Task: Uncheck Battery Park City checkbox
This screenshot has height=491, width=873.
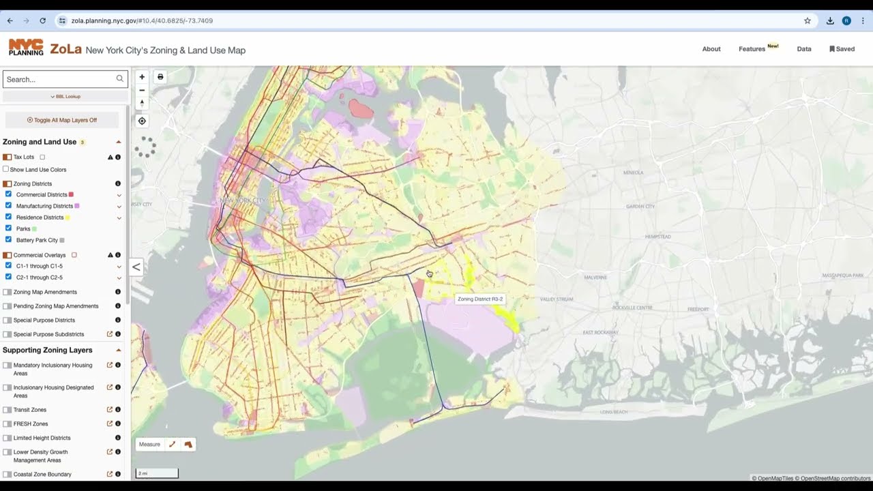Action: [9, 239]
